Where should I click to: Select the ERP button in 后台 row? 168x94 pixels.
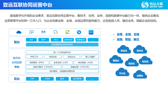click(32, 79)
